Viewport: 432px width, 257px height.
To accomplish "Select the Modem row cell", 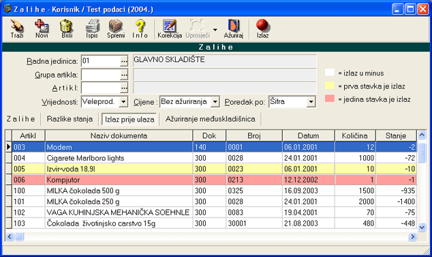I will pos(119,147).
